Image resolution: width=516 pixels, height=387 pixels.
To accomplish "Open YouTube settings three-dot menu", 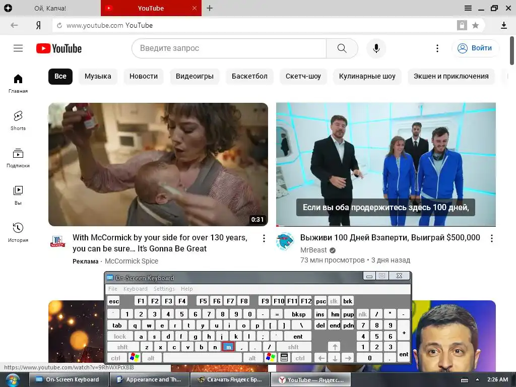I will point(437,48).
